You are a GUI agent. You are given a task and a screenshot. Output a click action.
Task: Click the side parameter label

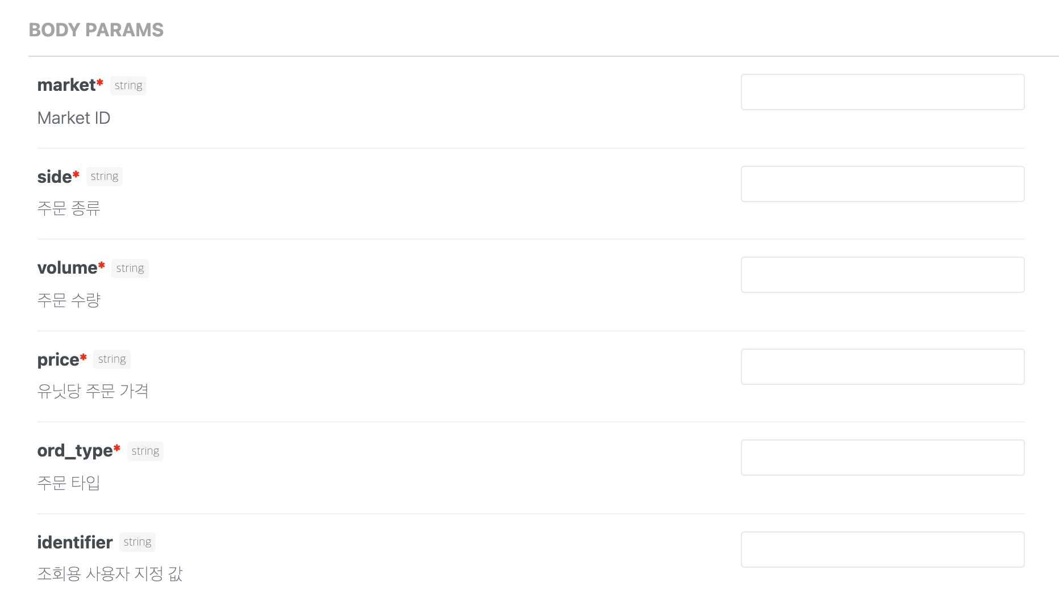55,177
